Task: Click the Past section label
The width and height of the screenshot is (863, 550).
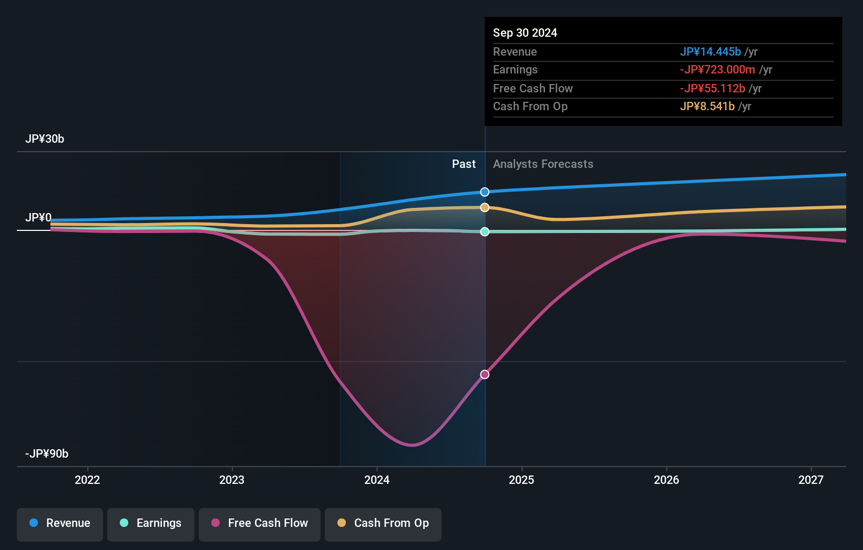Action: point(464,164)
